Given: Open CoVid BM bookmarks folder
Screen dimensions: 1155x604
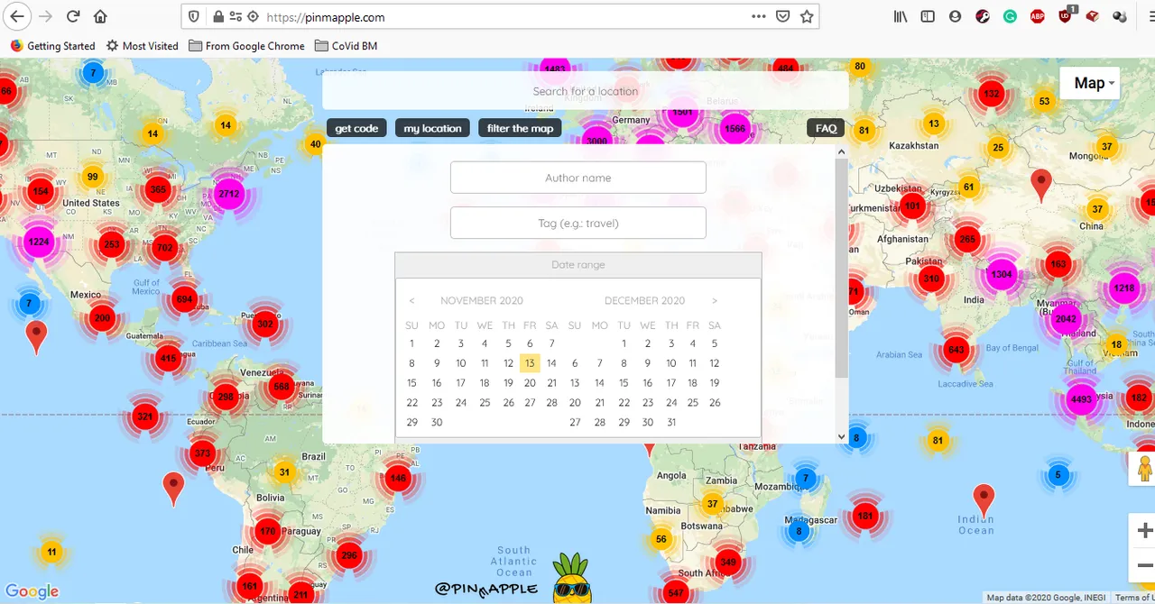Looking at the screenshot, I should pyautogui.click(x=346, y=46).
